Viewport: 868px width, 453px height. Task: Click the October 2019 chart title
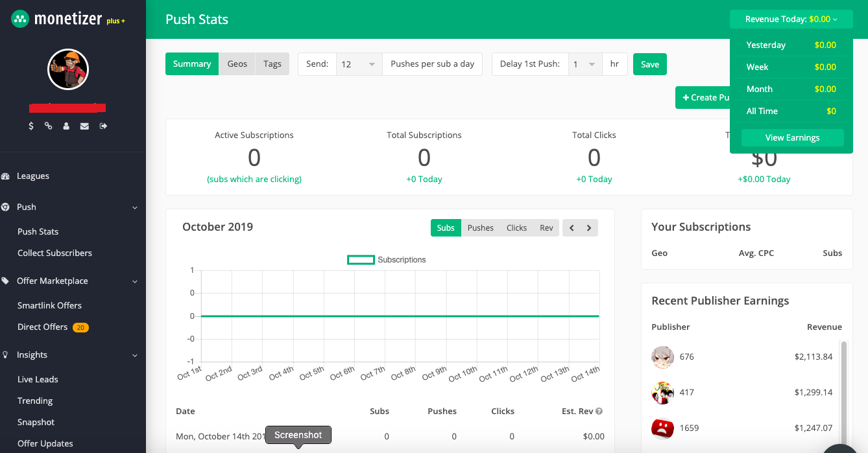(217, 227)
